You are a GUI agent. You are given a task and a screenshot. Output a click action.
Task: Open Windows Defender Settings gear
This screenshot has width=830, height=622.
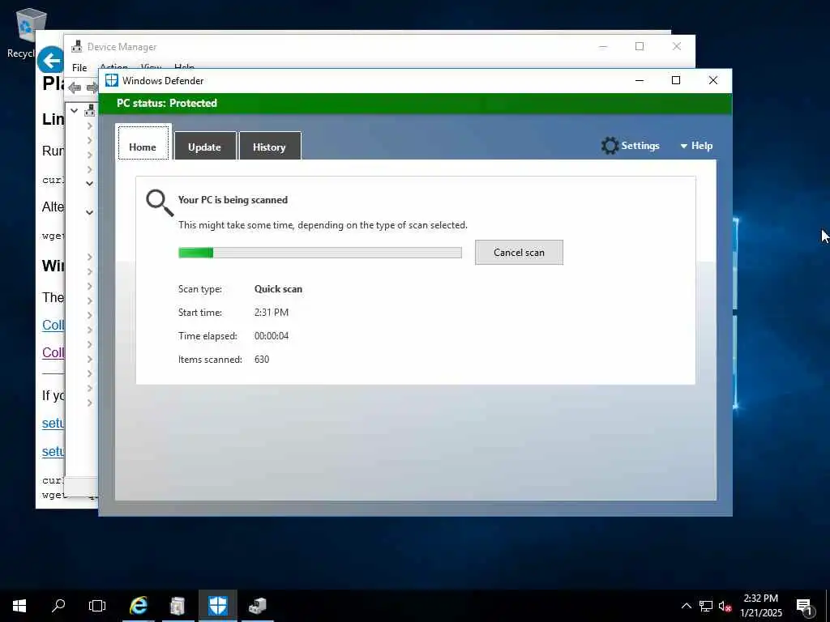click(x=610, y=146)
